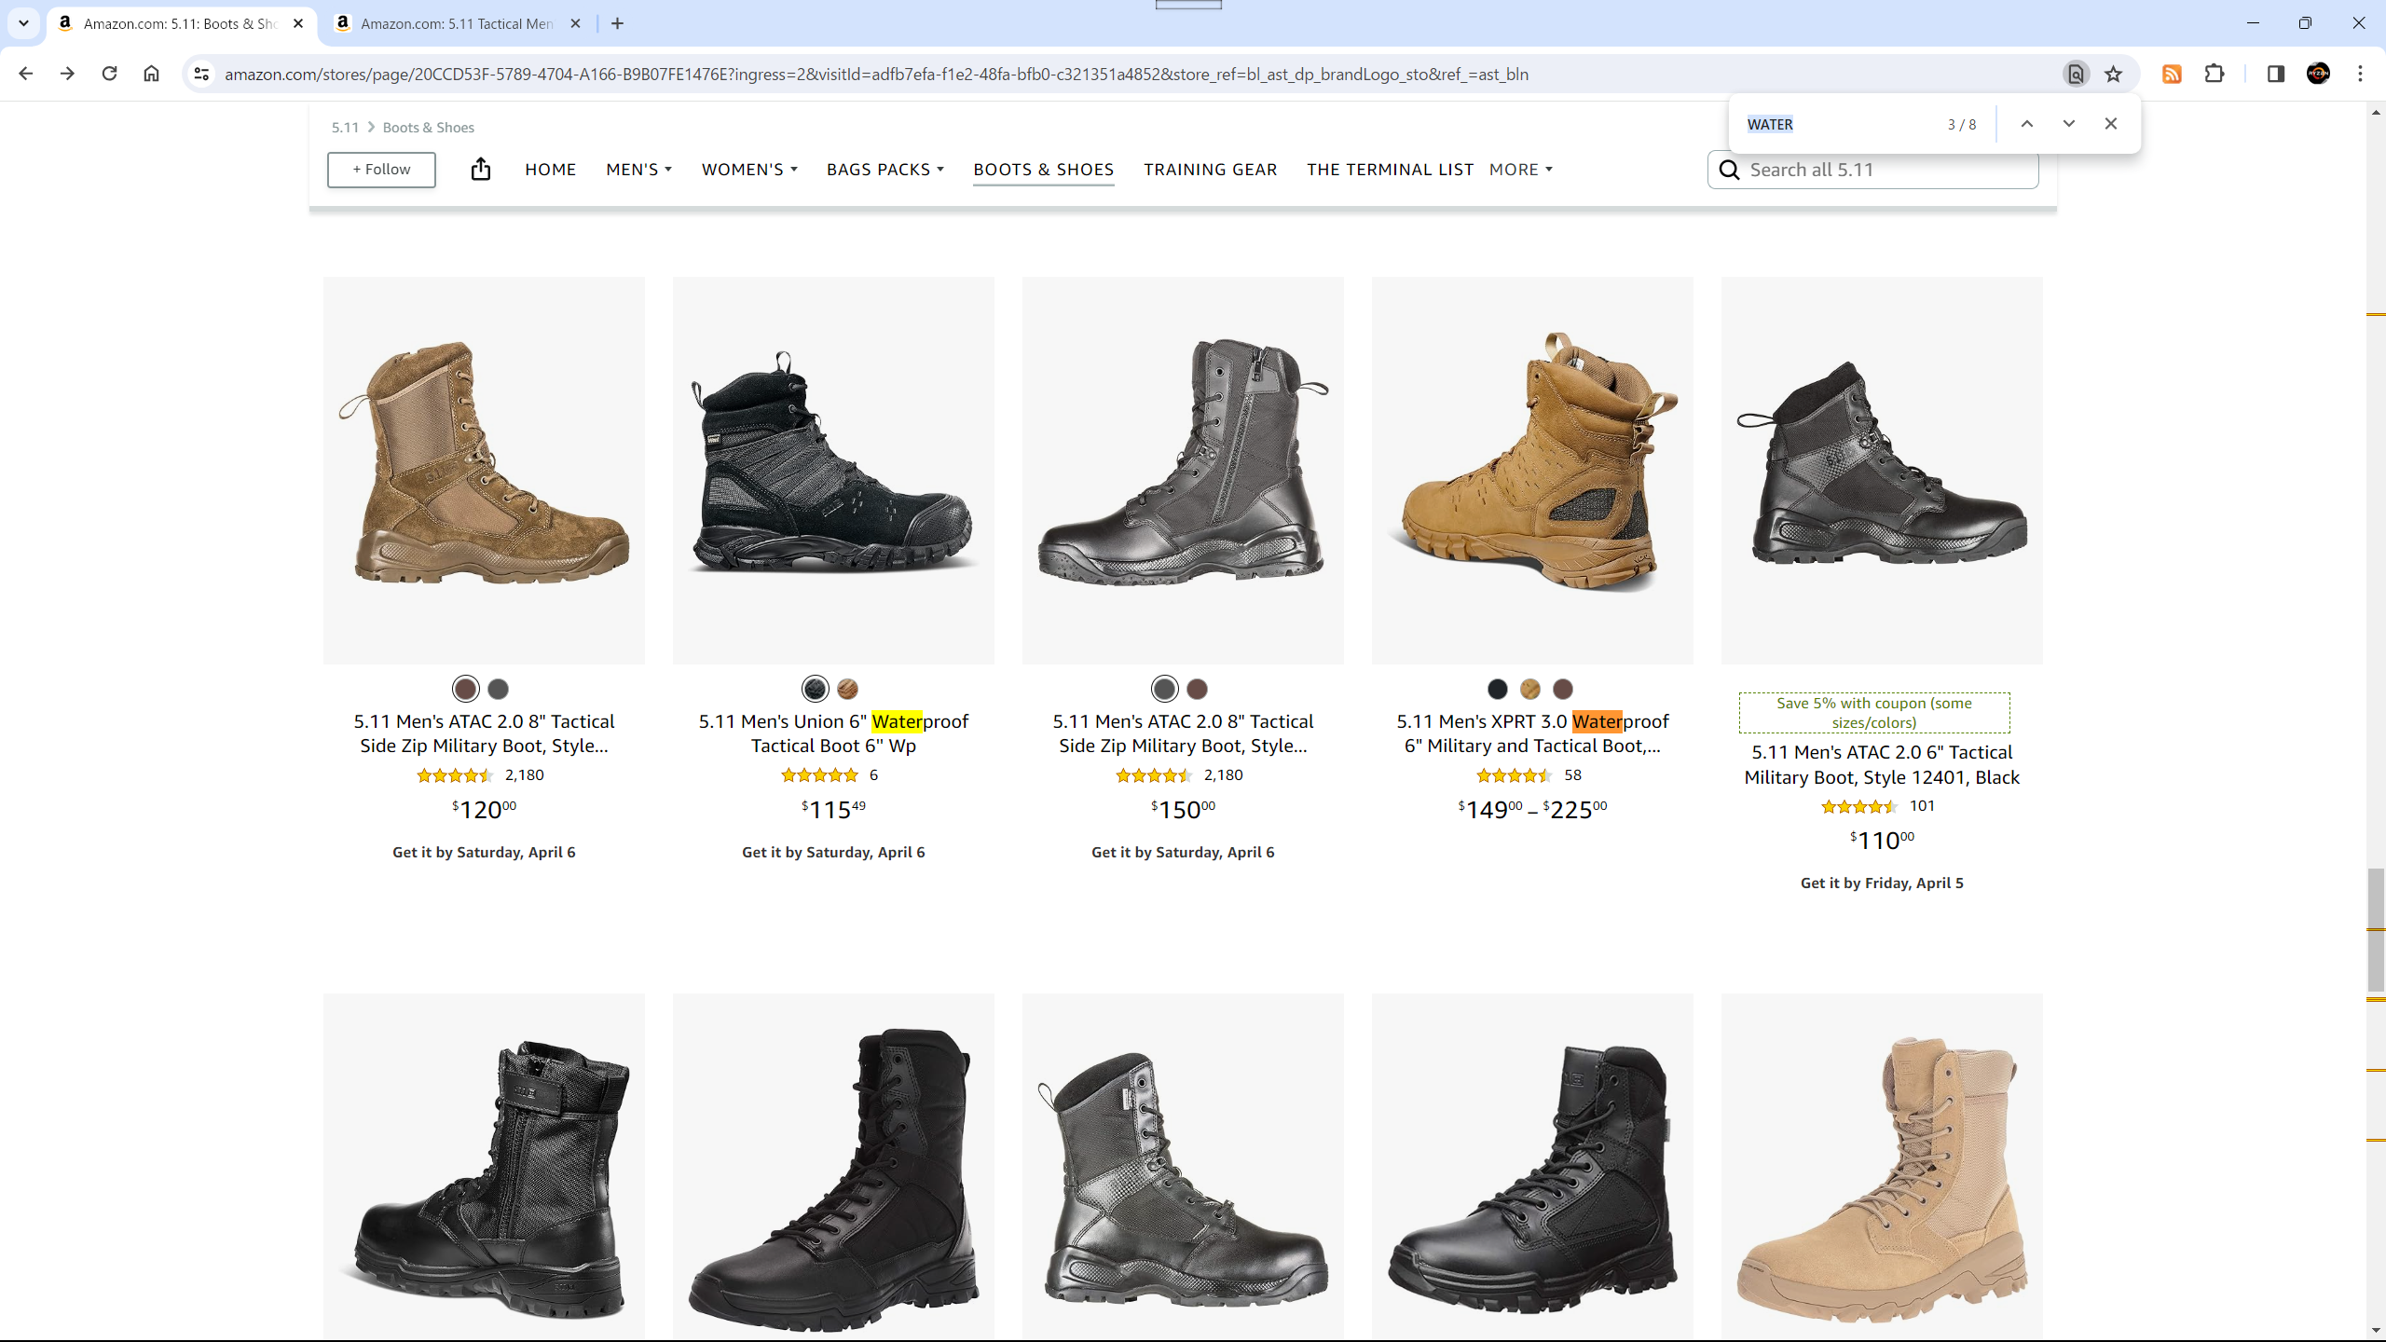This screenshot has width=2386, height=1342.
Task: Expand the WOMEN'S menu
Action: tap(749, 170)
